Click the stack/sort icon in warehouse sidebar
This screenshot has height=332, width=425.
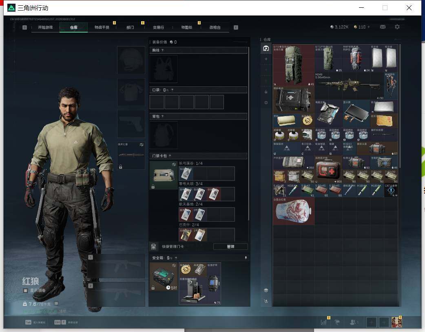(x=266, y=290)
